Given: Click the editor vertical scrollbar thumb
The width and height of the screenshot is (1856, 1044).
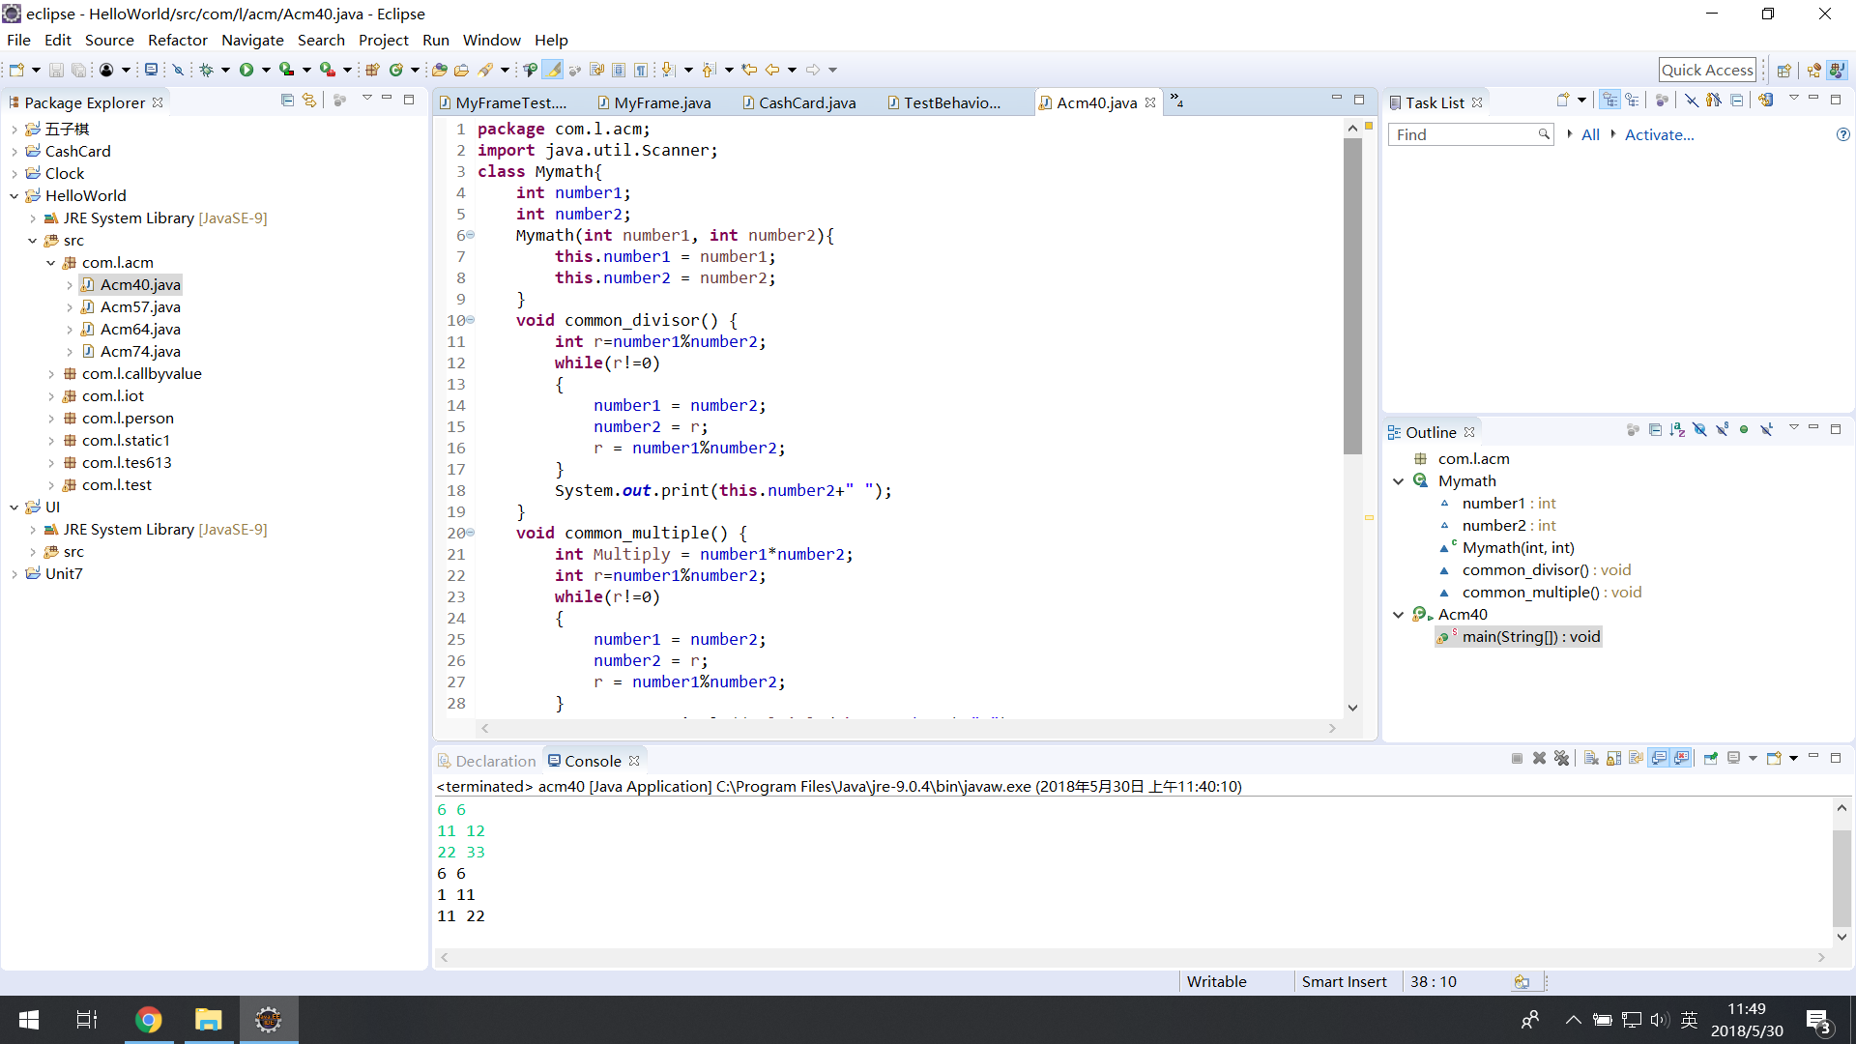Looking at the screenshot, I should click(1352, 295).
